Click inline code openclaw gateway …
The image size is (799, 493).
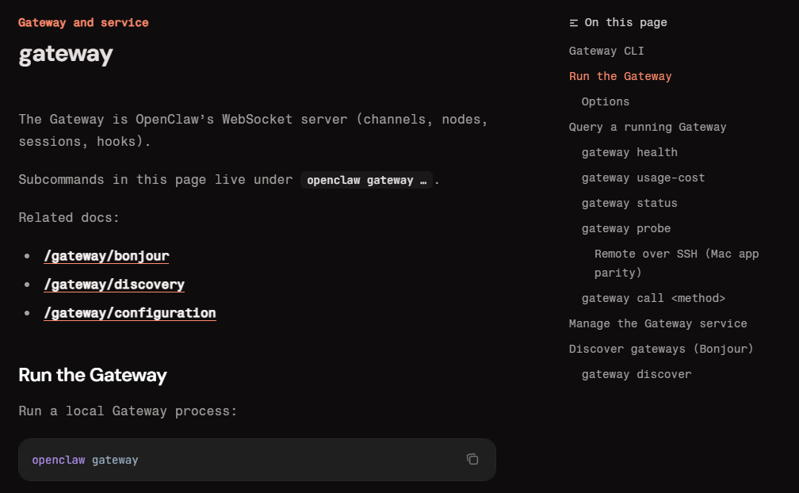tap(366, 180)
